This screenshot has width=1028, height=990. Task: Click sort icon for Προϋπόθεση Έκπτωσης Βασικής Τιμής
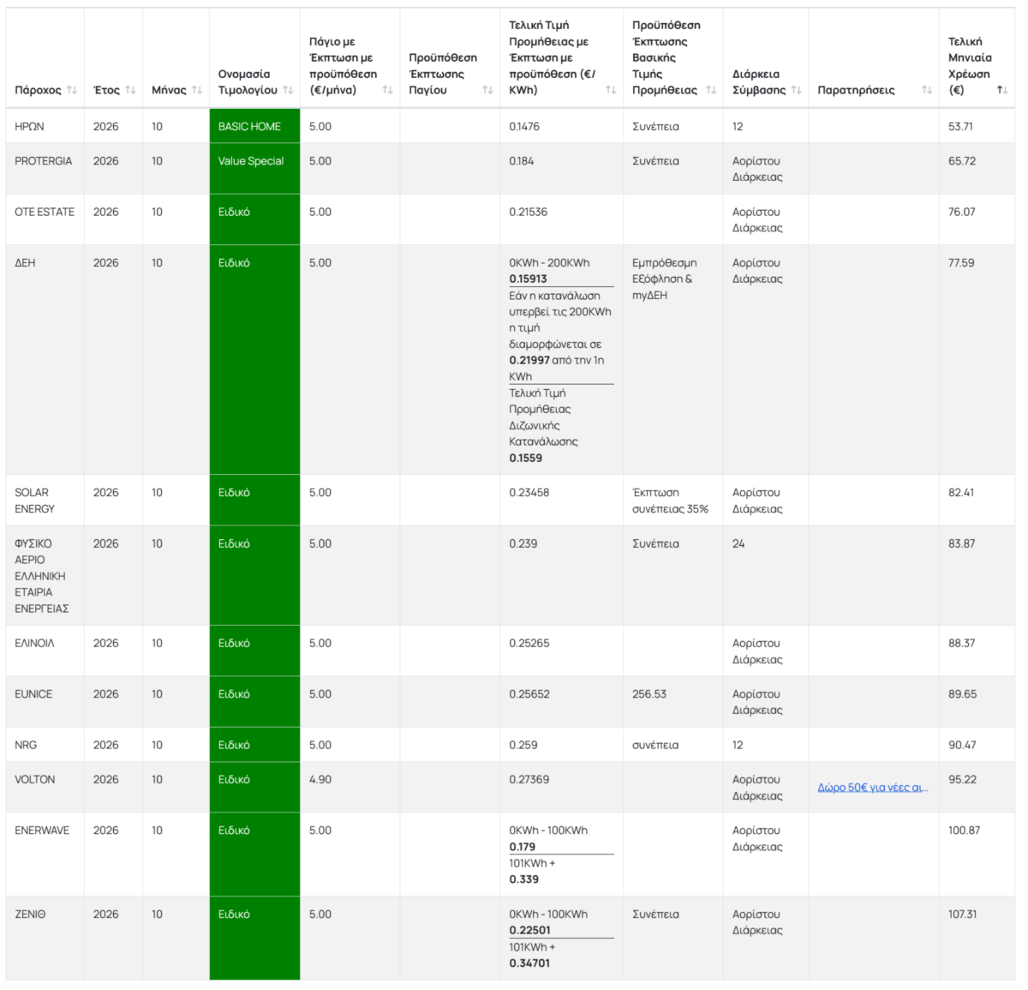711,90
